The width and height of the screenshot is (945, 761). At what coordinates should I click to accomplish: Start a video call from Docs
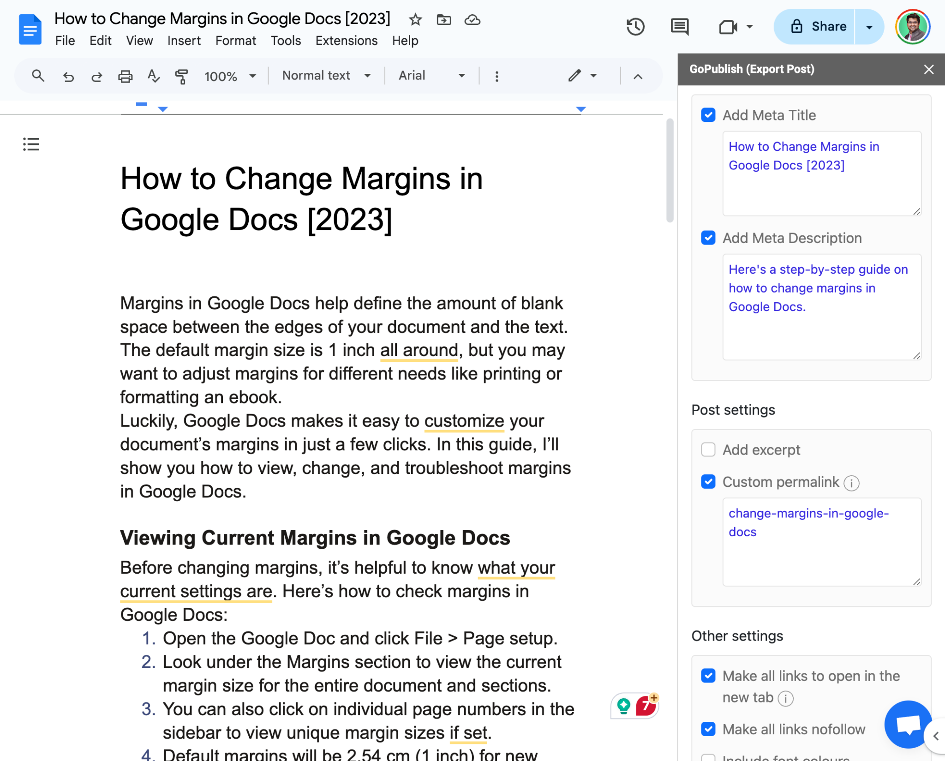tap(729, 27)
